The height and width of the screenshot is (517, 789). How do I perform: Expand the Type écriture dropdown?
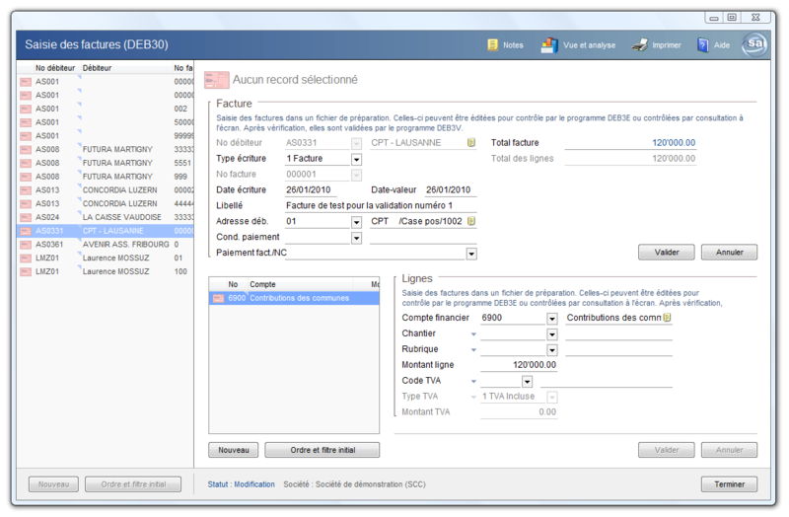pyautogui.click(x=356, y=159)
